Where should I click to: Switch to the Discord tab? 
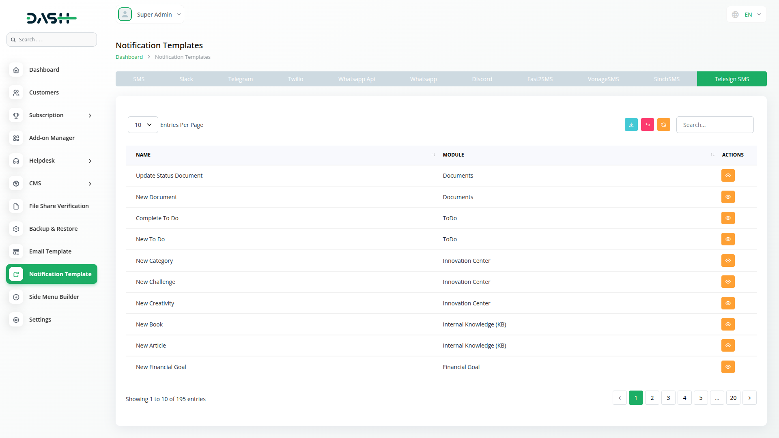(482, 79)
